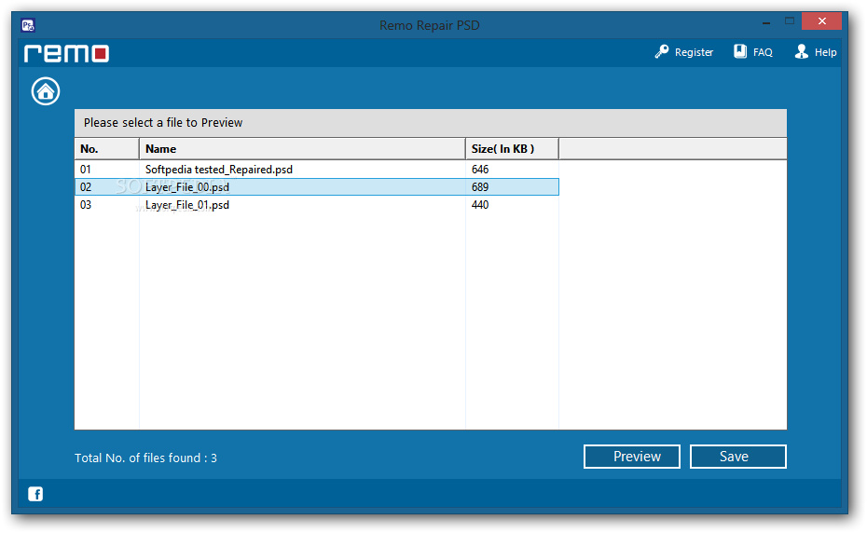Click row number 02
This screenshot has height=533, width=867.
click(x=86, y=187)
